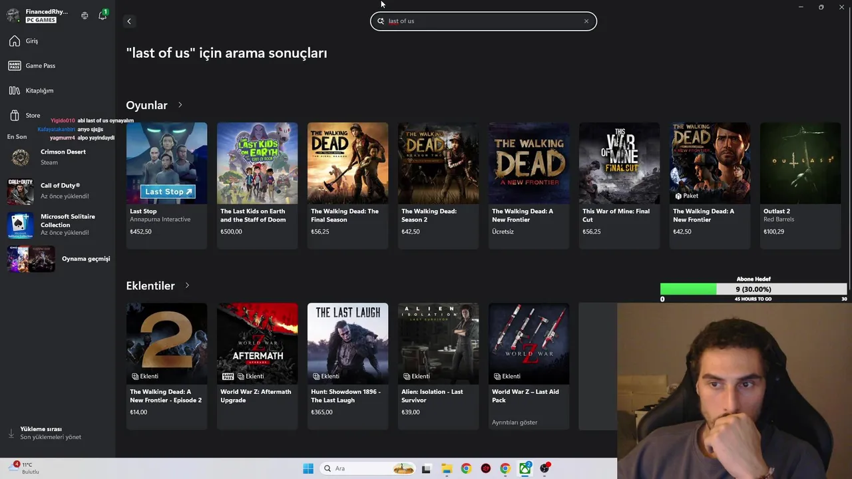The height and width of the screenshot is (479, 852).
Task: Go back using the back arrow
Action: [x=129, y=21]
